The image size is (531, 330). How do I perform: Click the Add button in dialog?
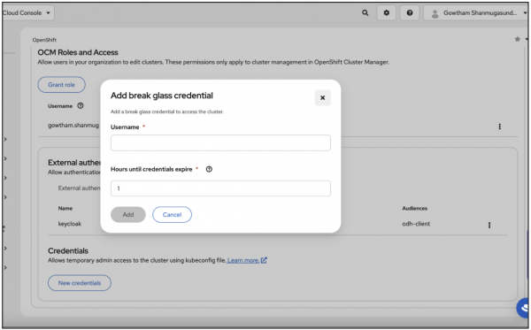[x=128, y=215]
